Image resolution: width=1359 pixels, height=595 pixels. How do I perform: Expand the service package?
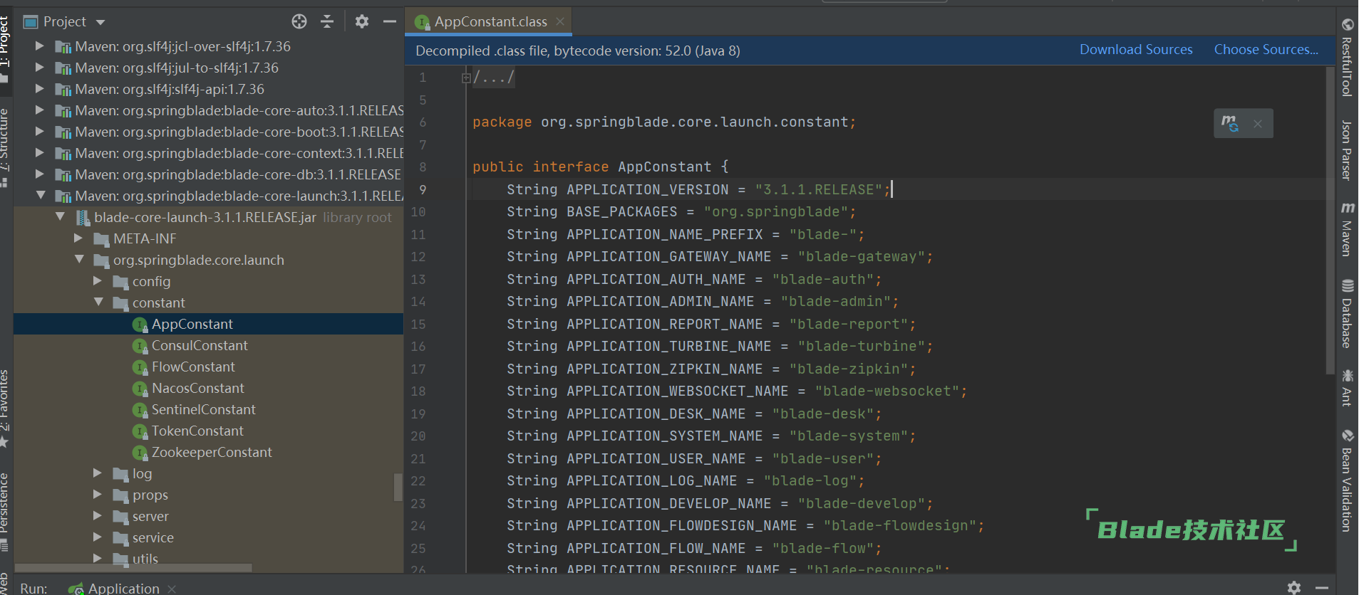(x=98, y=537)
